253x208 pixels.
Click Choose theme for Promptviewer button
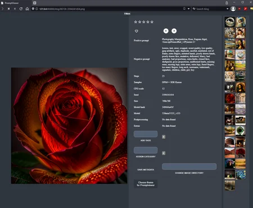[146, 184]
